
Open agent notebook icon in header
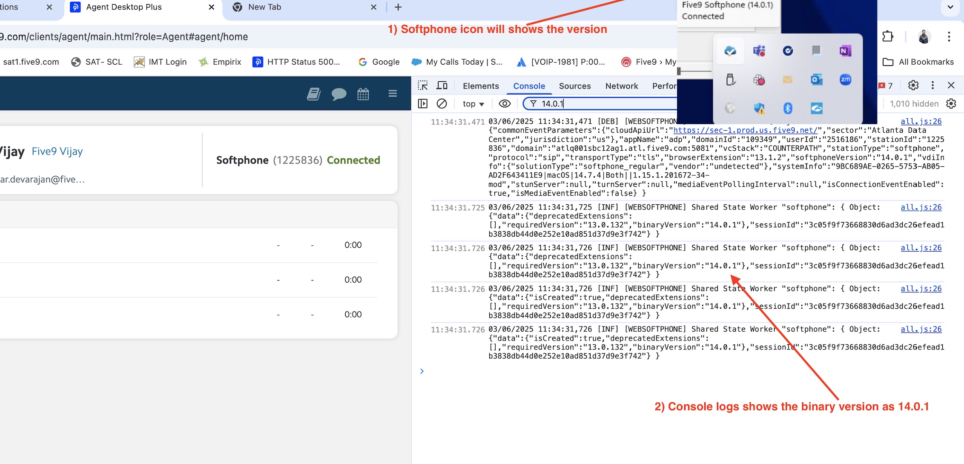(314, 94)
